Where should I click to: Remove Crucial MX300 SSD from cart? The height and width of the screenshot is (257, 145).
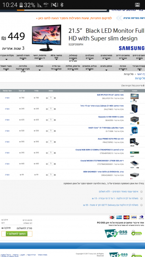click(7, 164)
